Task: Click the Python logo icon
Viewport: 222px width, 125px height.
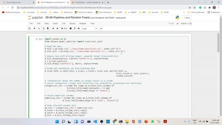Action: tap(178, 18)
